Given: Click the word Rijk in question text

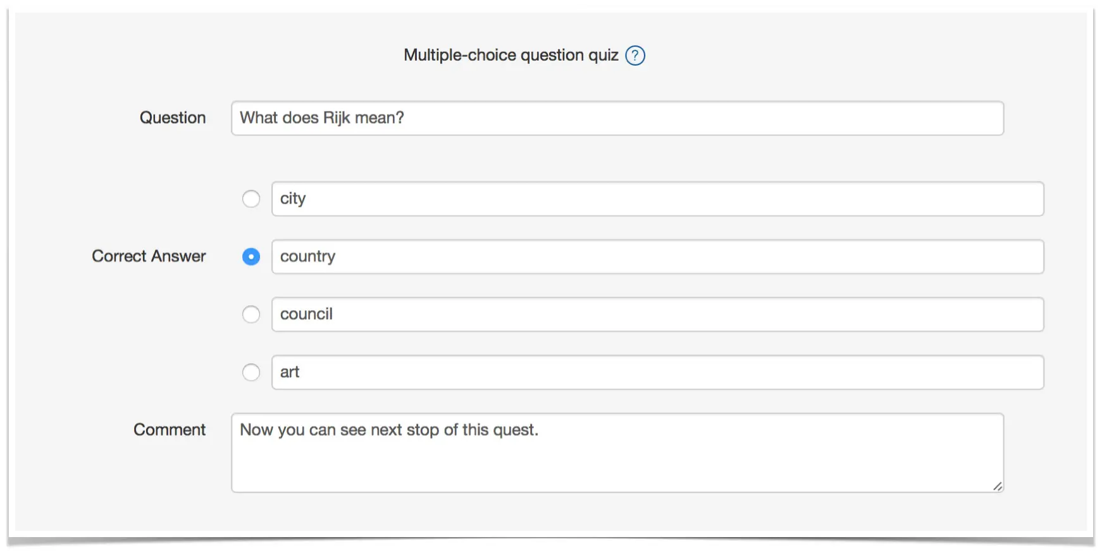Looking at the screenshot, I should point(337,118).
